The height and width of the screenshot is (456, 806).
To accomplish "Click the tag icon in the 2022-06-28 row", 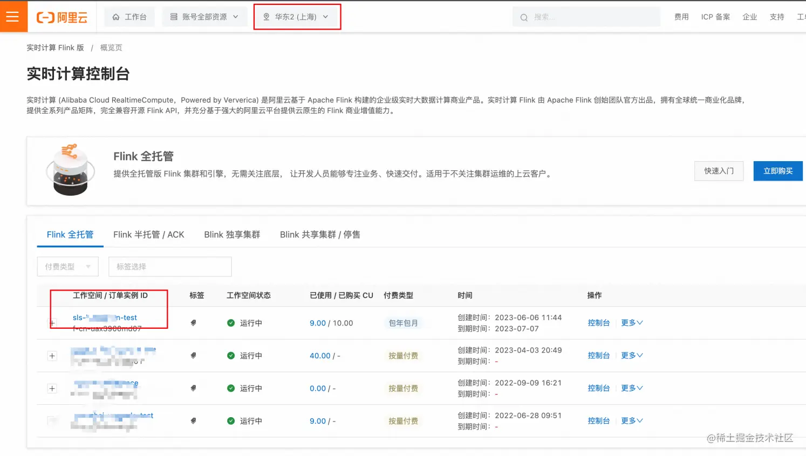I will [193, 421].
